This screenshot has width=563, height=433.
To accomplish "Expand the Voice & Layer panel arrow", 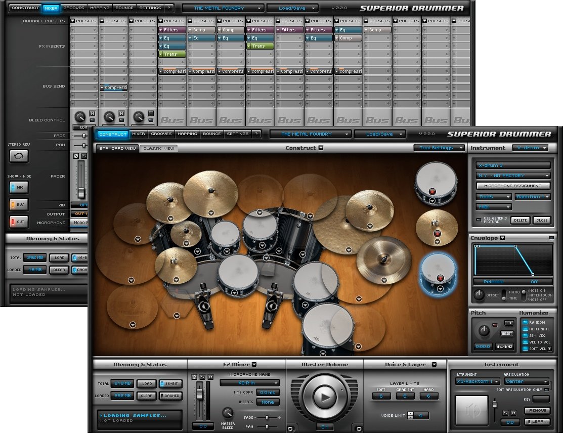I will coord(434,364).
